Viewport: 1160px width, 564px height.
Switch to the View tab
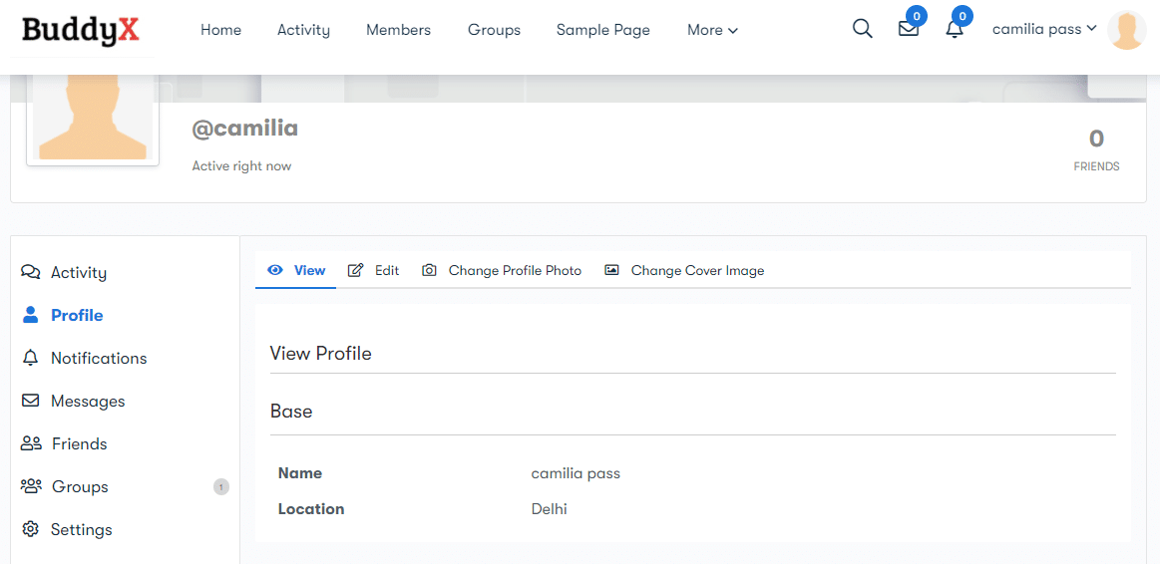(x=296, y=271)
